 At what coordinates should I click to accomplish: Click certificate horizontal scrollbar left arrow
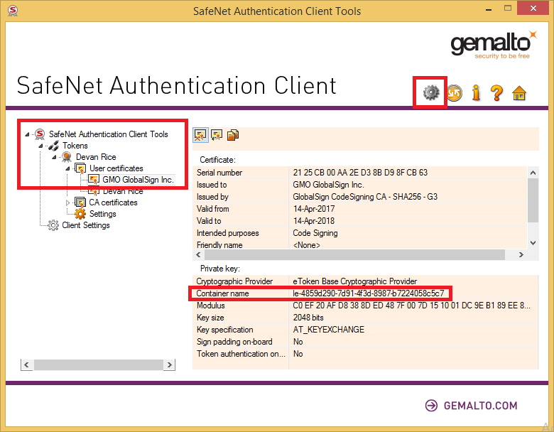point(198,254)
